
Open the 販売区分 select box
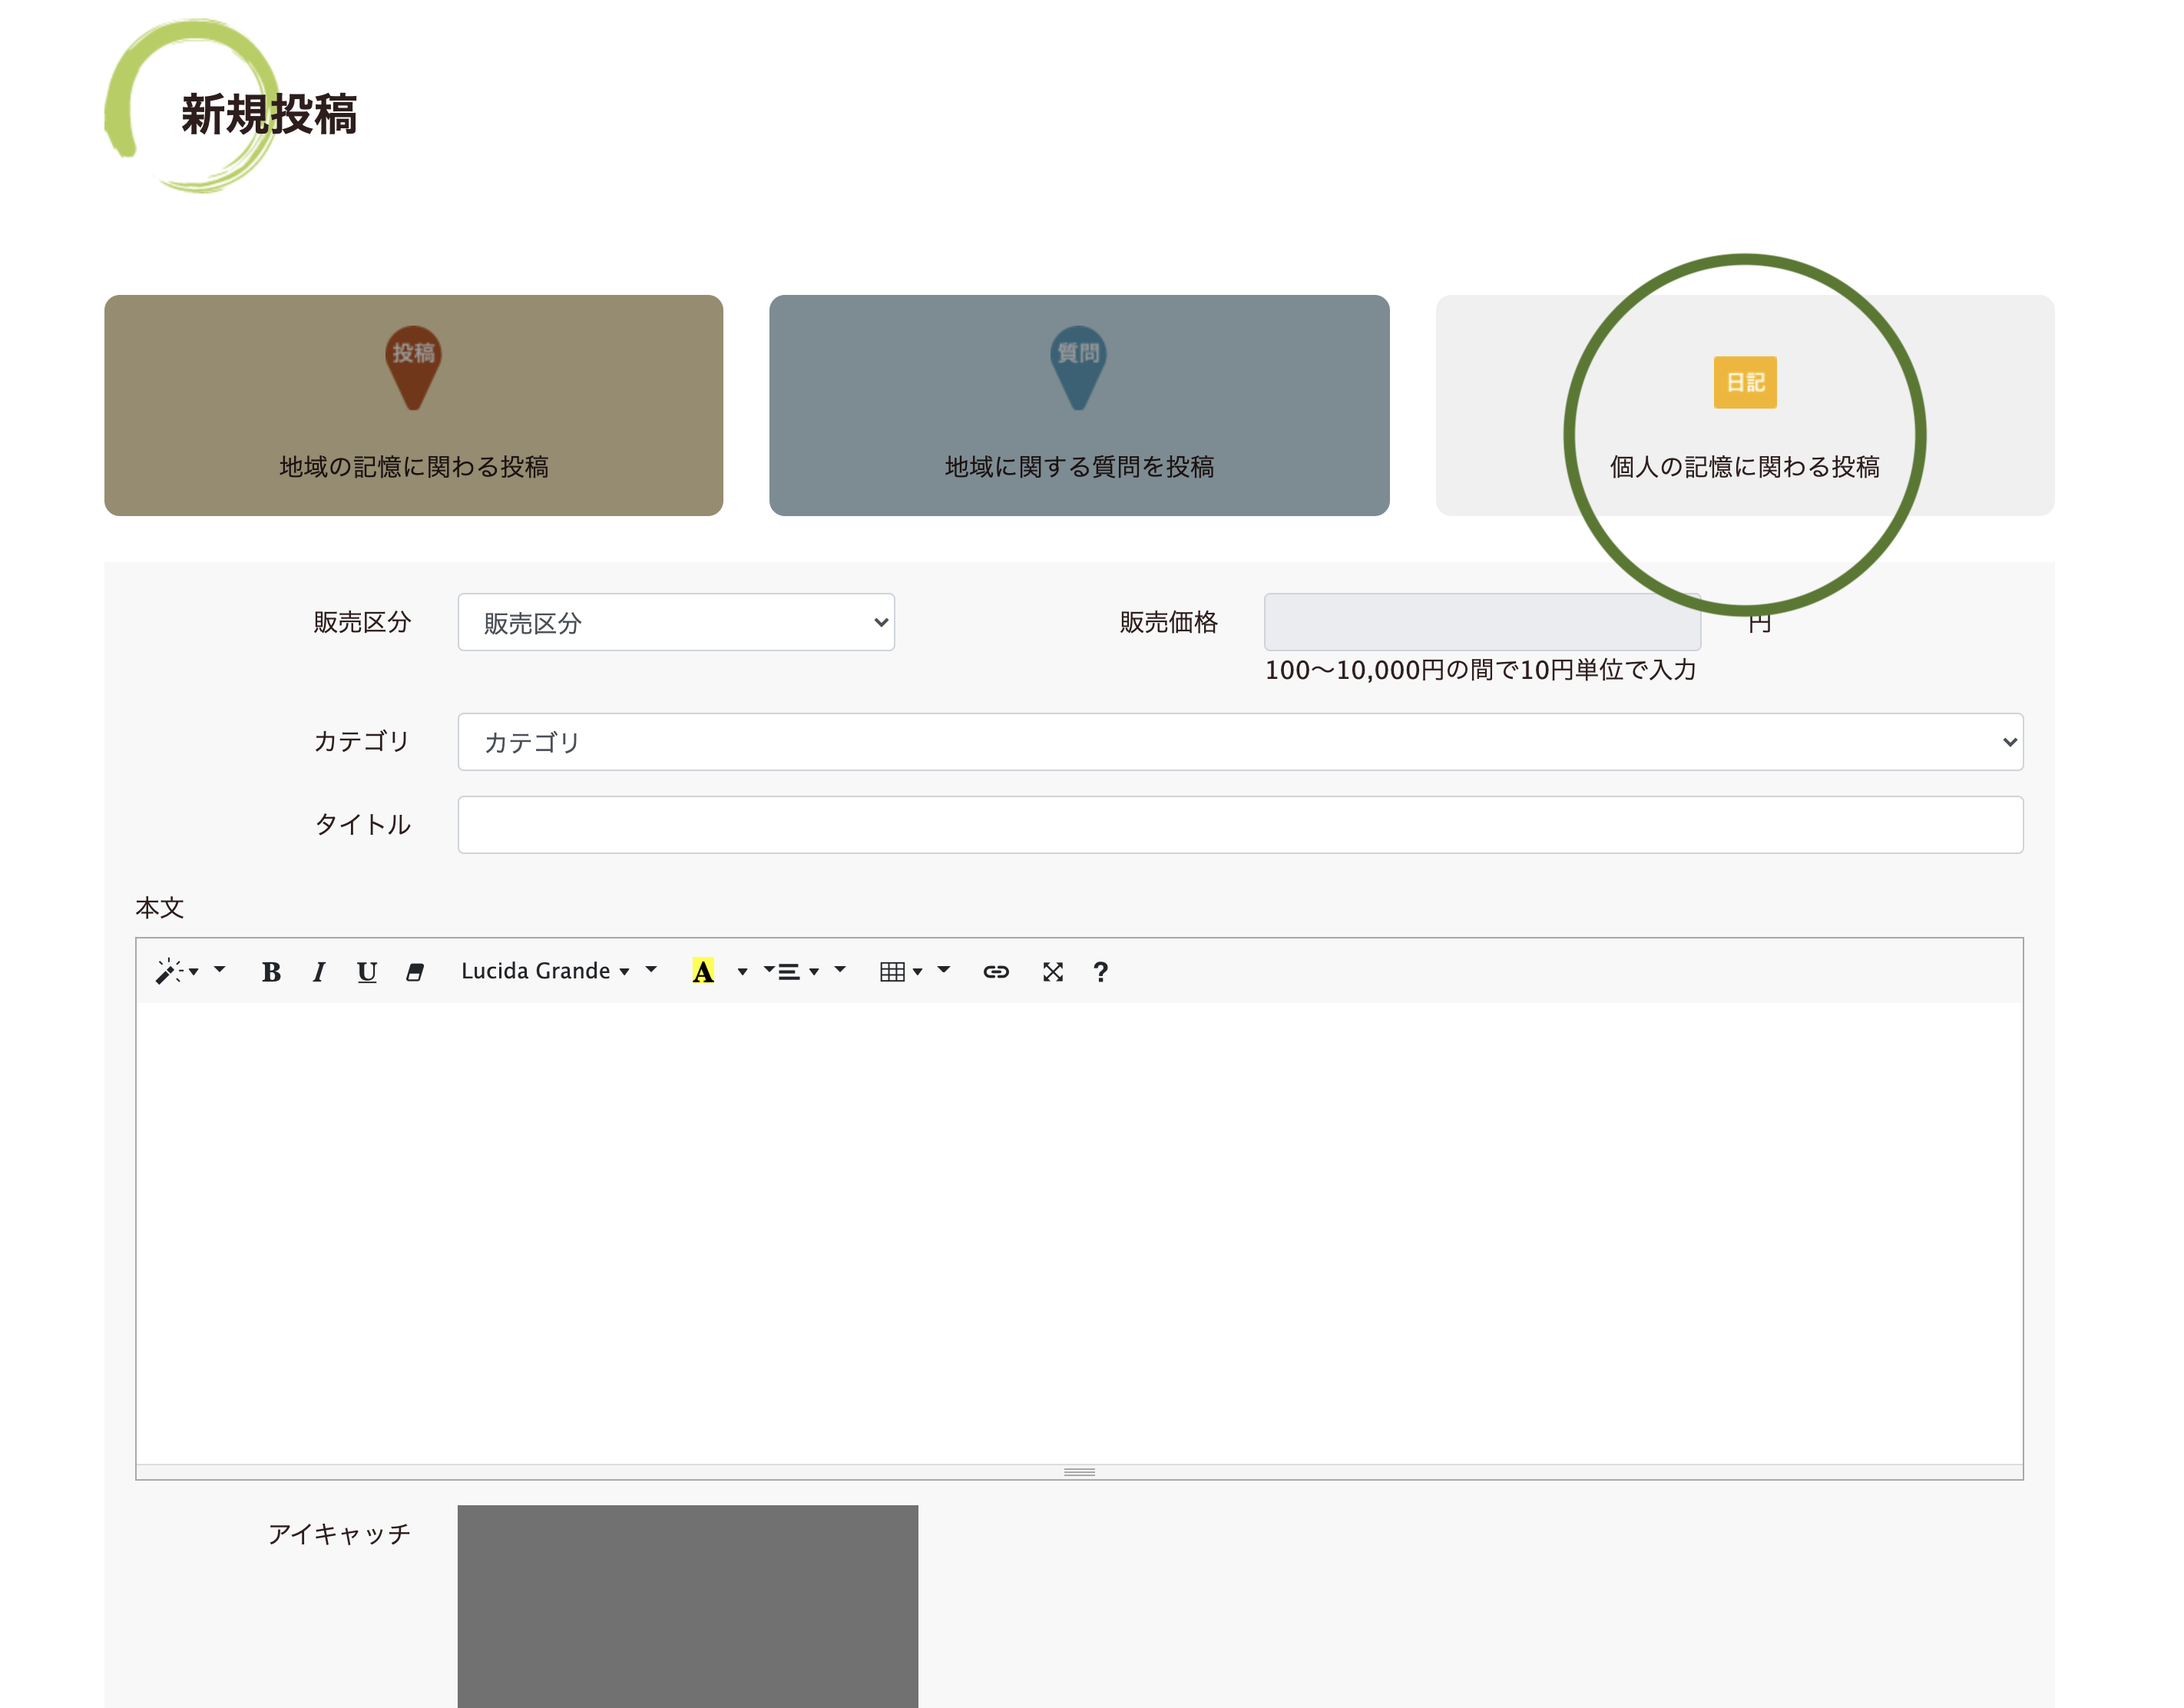point(676,622)
